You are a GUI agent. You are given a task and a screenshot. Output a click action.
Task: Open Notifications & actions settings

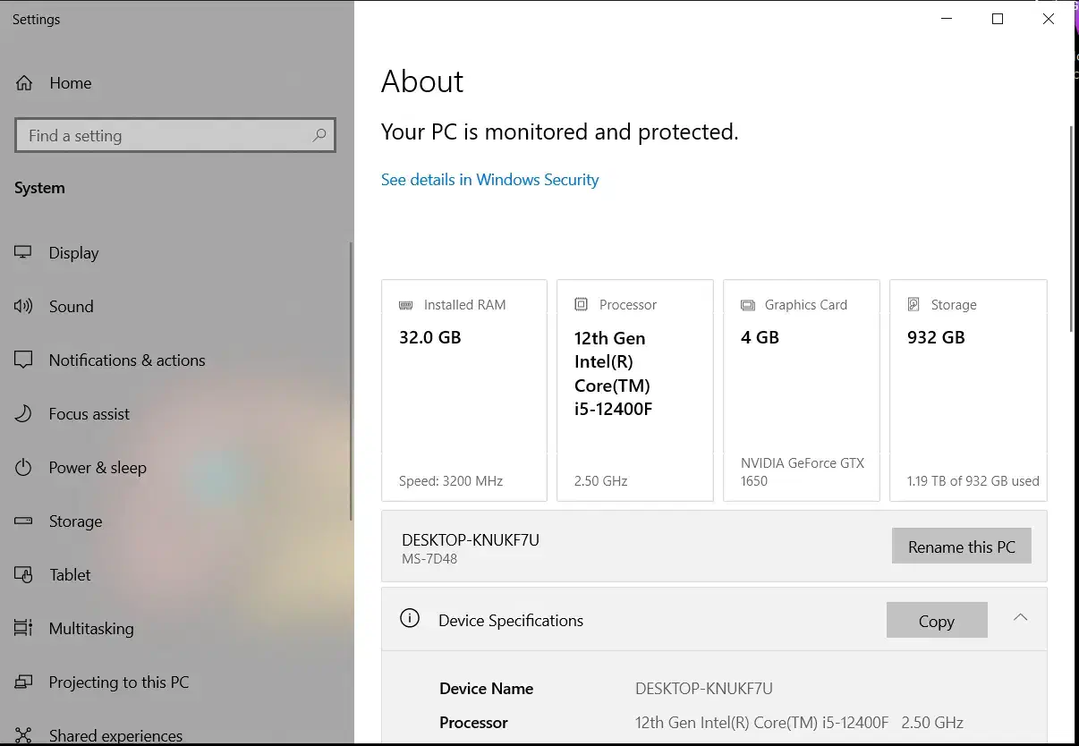[127, 360]
